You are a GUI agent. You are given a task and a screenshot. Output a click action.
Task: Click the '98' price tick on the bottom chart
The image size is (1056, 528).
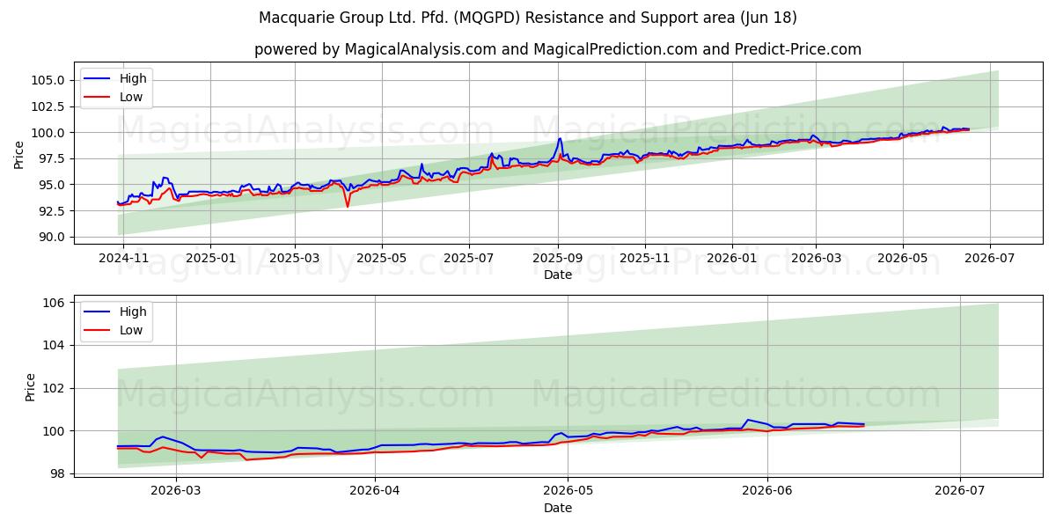pos(58,473)
